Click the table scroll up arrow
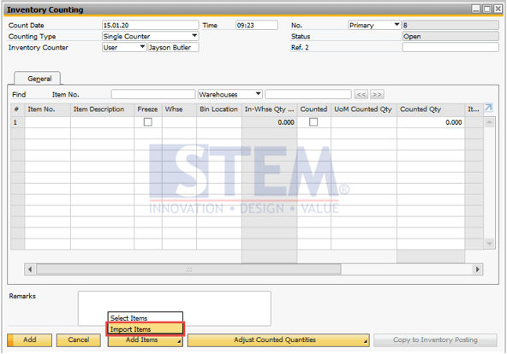 (489, 122)
